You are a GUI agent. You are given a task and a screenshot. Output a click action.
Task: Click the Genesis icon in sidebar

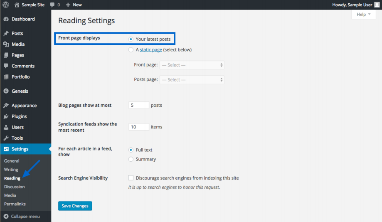coord(6,91)
